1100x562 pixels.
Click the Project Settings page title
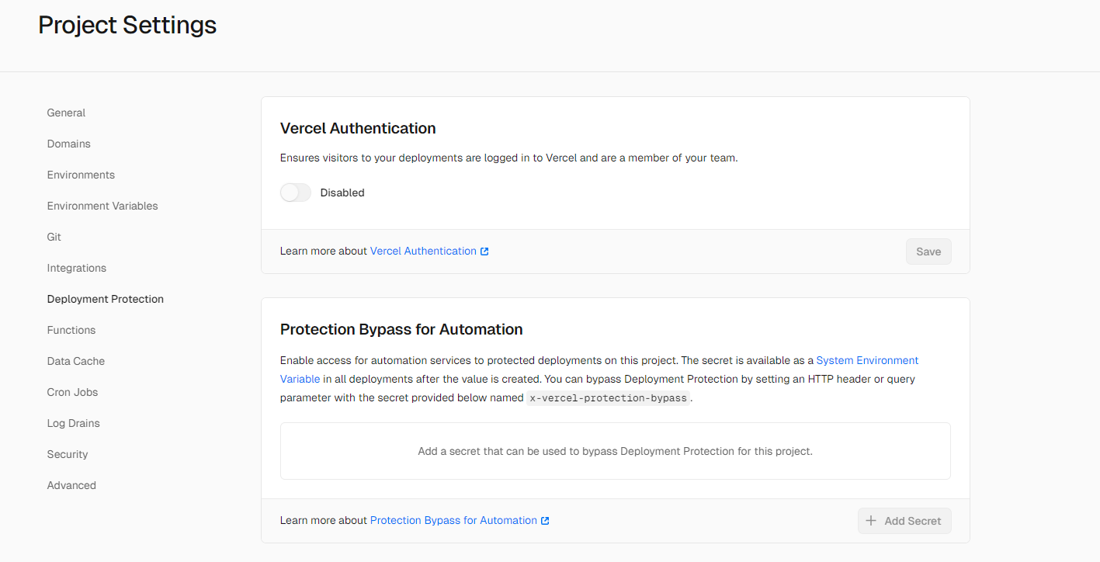127,26
